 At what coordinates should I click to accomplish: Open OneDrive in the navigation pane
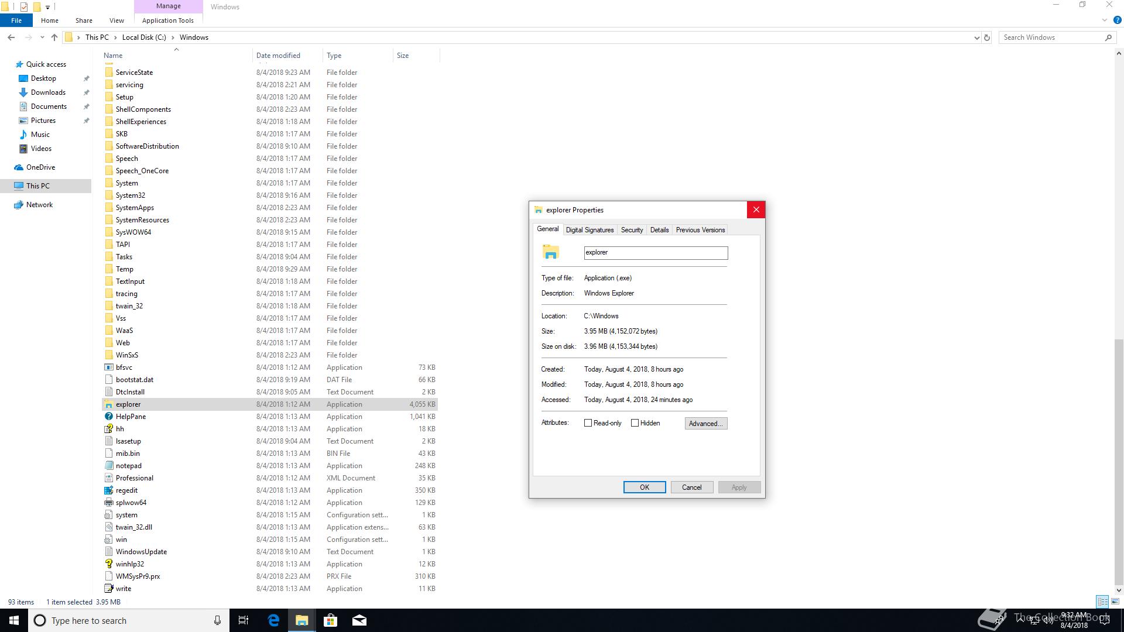40,167
